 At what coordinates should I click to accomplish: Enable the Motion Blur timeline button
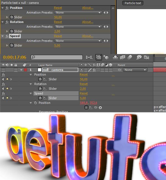tap(130, 57)
